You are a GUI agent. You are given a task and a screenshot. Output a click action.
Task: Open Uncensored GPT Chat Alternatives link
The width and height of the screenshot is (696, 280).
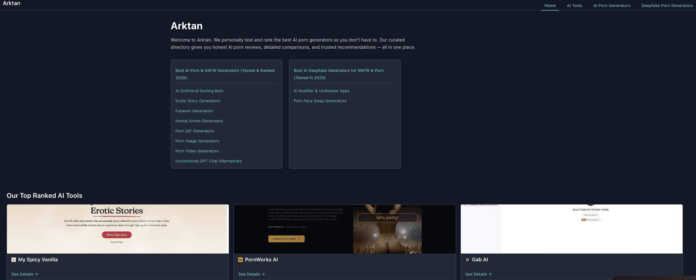208,161
